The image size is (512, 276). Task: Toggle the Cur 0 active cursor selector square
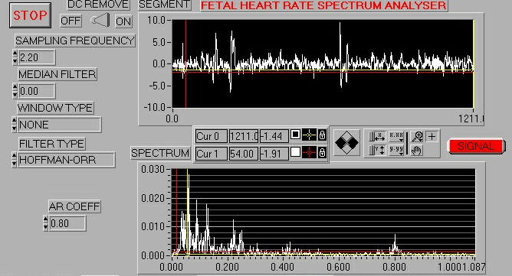tap(296, 135)
